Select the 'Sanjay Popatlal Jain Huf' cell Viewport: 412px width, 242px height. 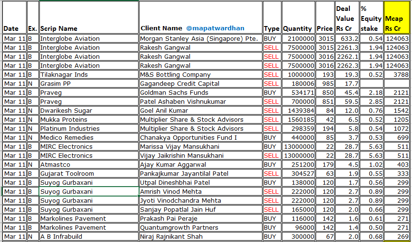pyautogui.click(x=201, y=209)
